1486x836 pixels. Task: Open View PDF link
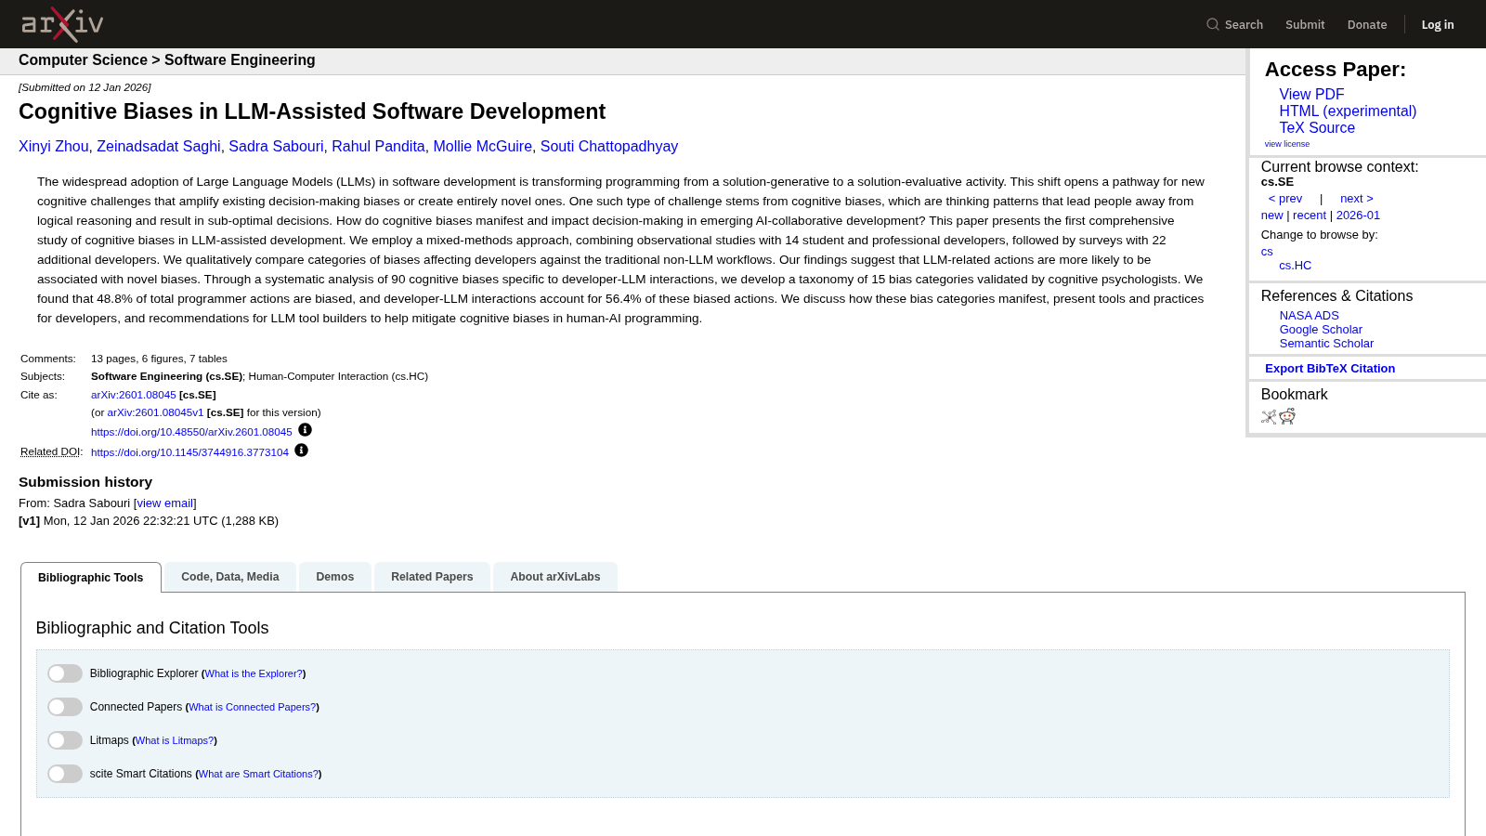(x=1311, y=95)
